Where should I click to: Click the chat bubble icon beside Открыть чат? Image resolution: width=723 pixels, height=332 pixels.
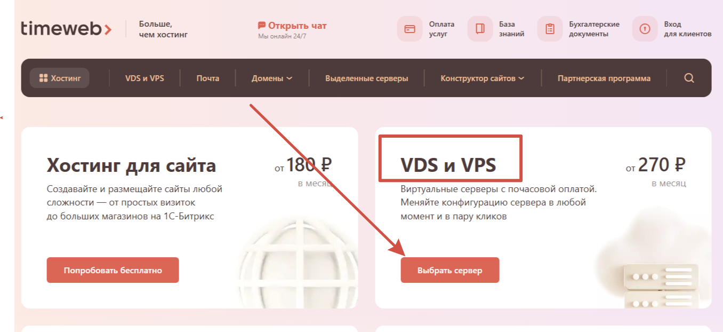[262, 25]
